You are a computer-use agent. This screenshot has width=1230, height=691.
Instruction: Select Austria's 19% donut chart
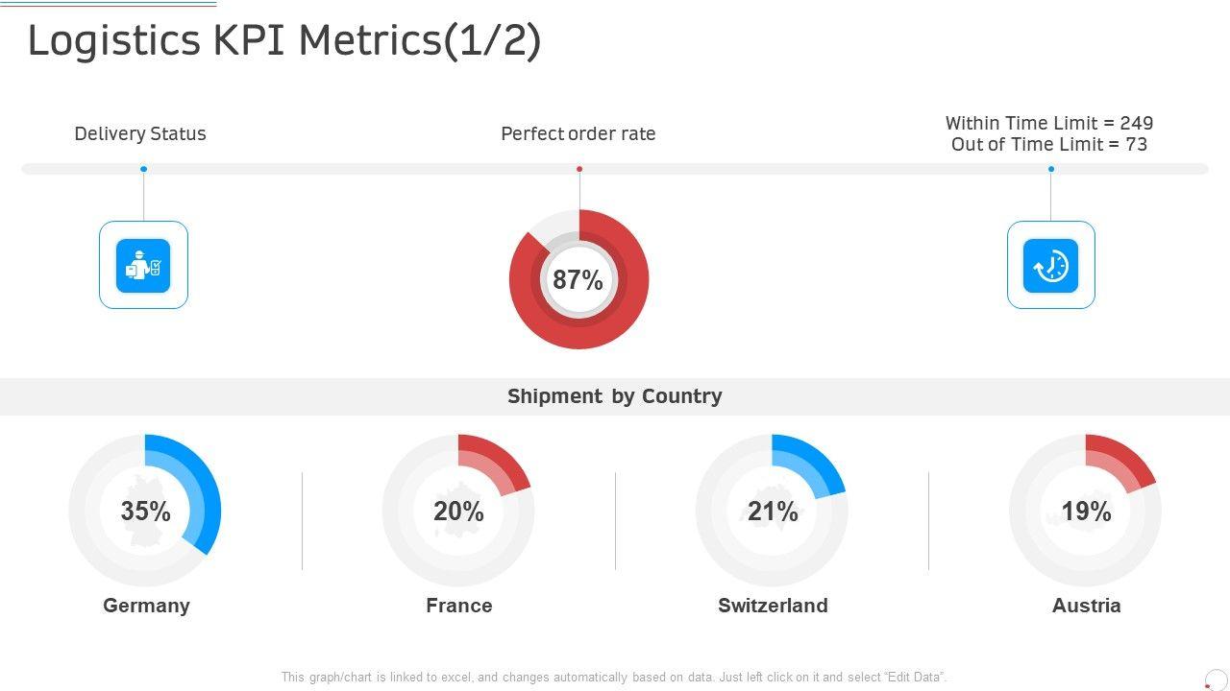pyautogui.click(x=1085, y=511)
